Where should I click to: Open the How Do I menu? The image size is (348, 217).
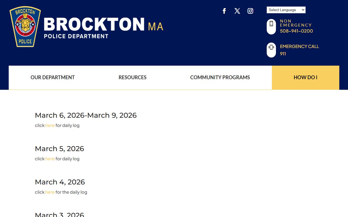306,78
